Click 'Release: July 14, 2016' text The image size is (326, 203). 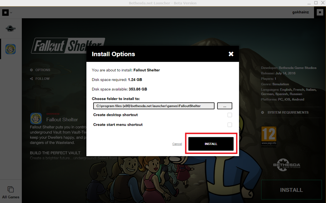coord(278,73)
